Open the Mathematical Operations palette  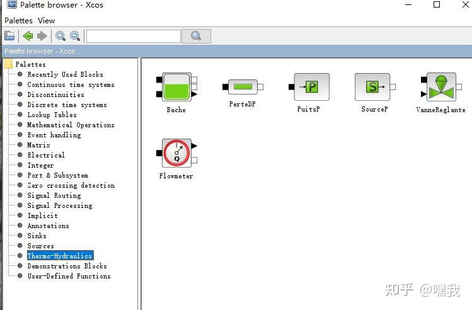[x=71, y=125]
